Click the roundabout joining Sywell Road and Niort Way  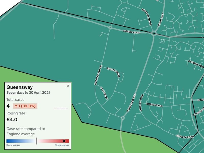coord(154,33)
